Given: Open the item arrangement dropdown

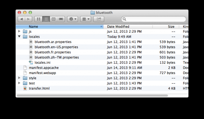Looking at the screenshot, I should pyautogui.click(x=86, y=19).
